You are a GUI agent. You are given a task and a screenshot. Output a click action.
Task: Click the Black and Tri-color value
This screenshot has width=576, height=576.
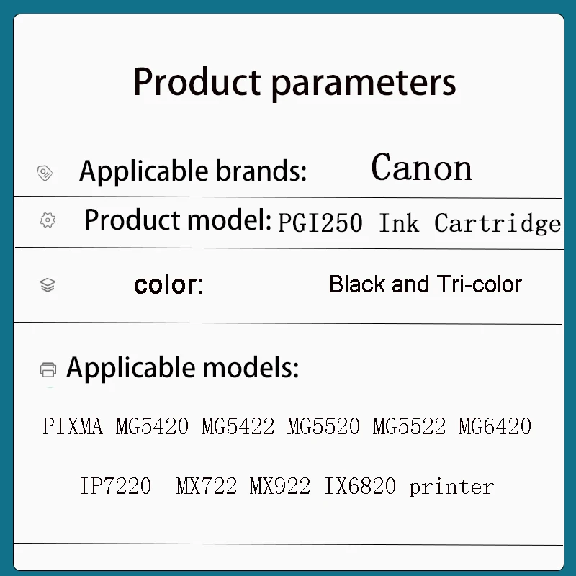pyautogui.click(x=426, y=284)
